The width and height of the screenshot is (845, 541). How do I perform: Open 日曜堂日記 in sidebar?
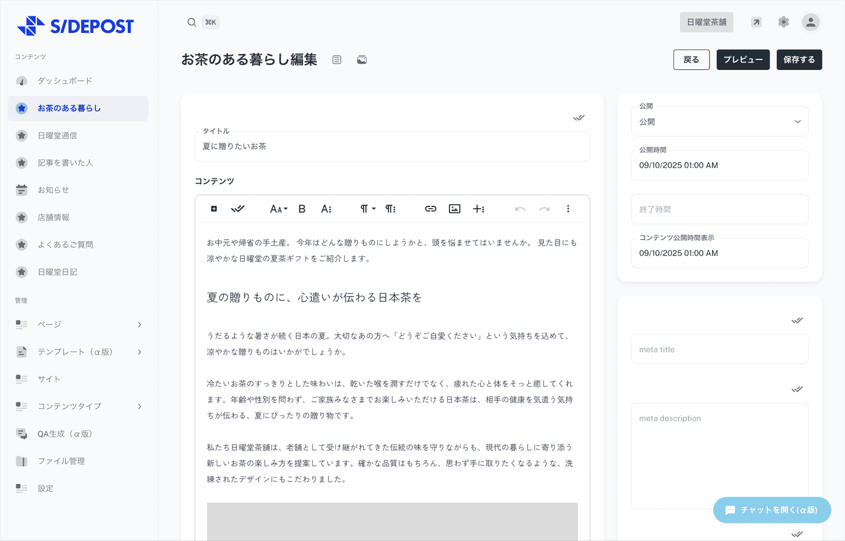[78, 272]
